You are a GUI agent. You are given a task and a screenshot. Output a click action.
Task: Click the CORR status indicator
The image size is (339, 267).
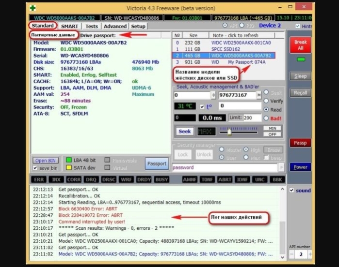pos(74,179)
